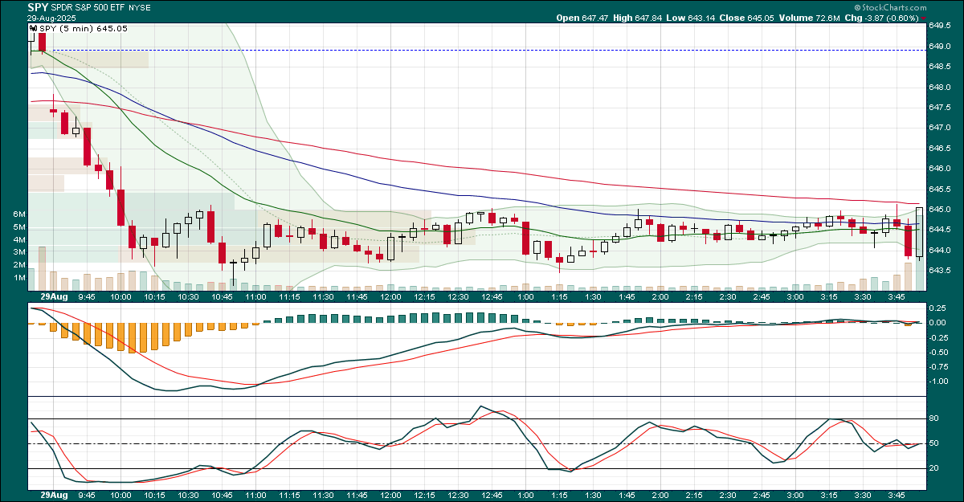Click the -0.25 MACD axis label
Viewport: 964px width, 502px height.
940,337
